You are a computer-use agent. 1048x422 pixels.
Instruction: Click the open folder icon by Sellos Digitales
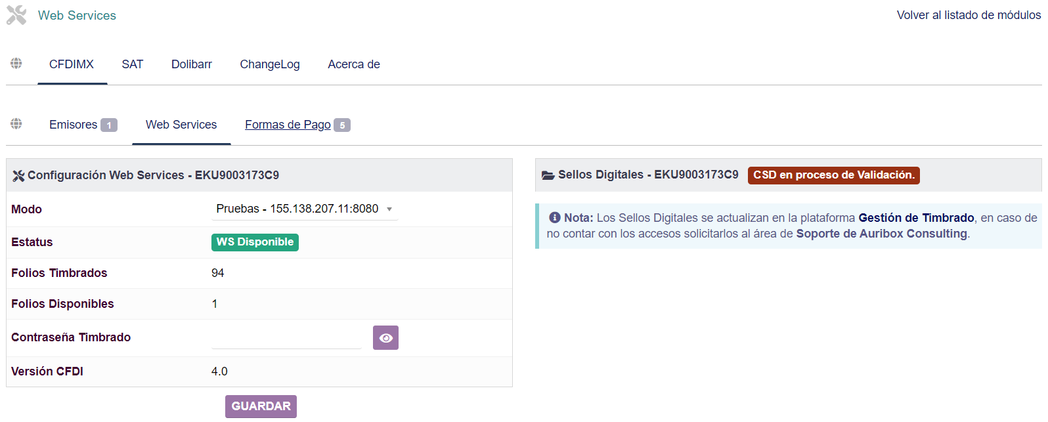(548, 175)
